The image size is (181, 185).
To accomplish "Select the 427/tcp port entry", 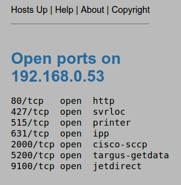I will pos(30,112).
